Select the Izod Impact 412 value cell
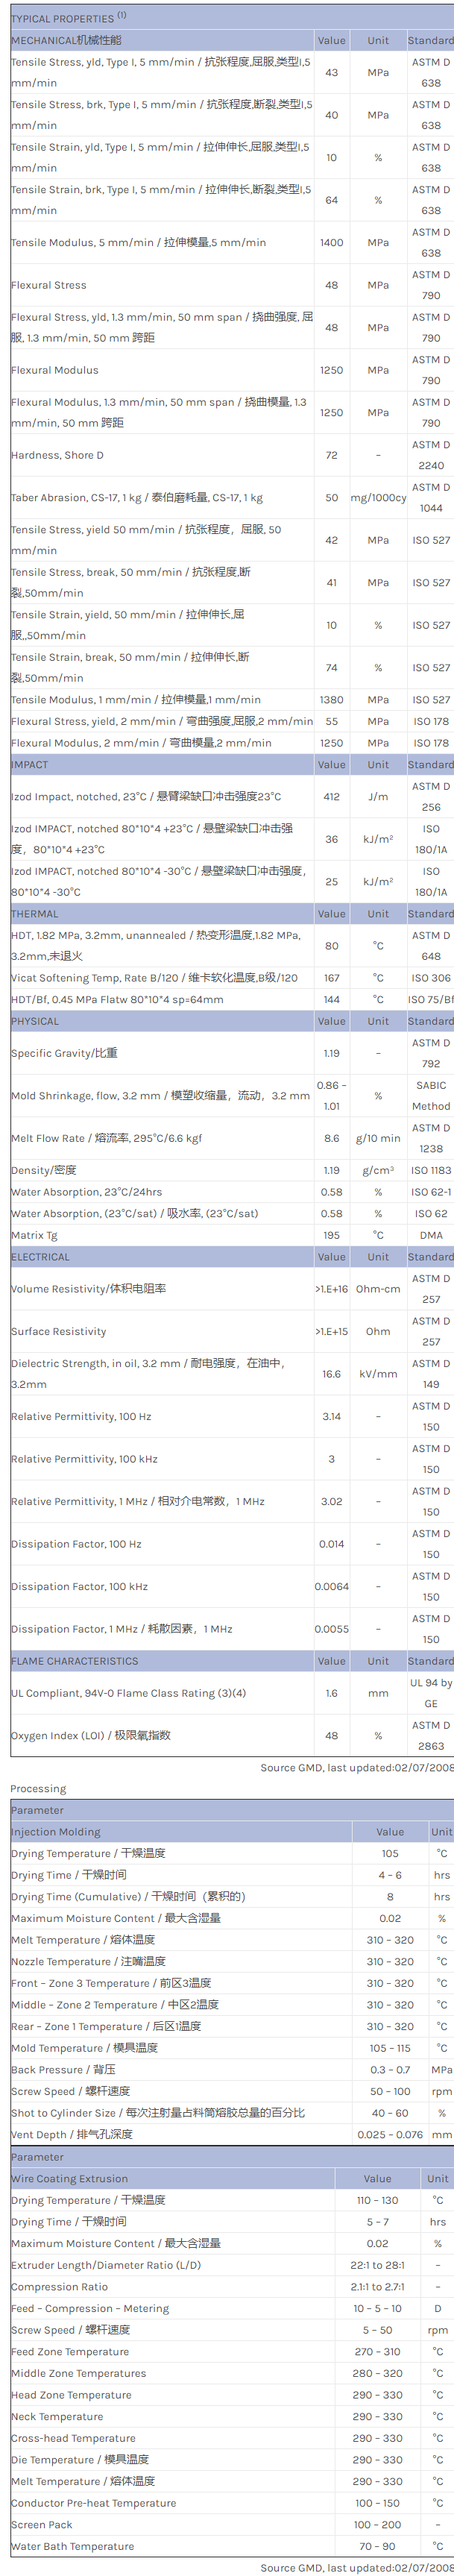The width and height of the screenshot is (454, 2576). (x=331, y=796)
